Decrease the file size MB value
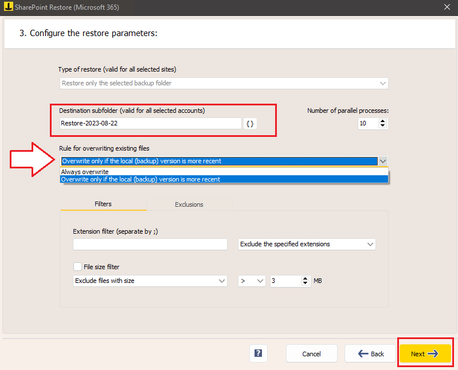 click(x=305, y=284)
